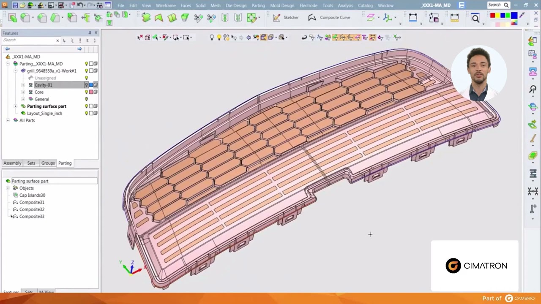
Task: Click the UCS coordinate axes icon
Action: [388, 17]
